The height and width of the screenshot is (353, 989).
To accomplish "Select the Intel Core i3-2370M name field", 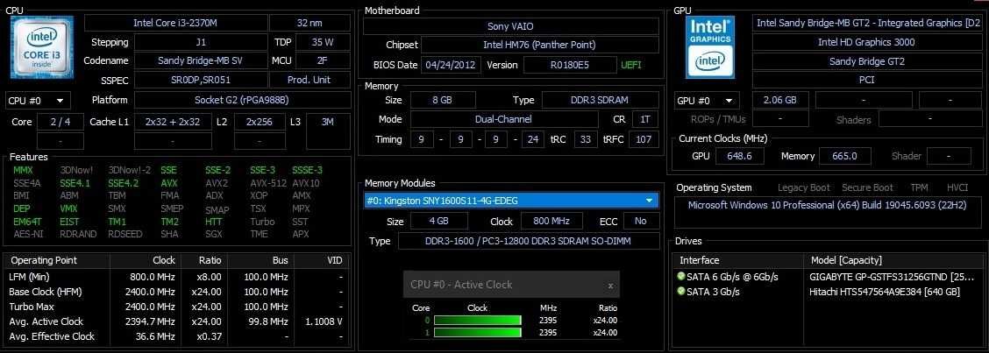I will [175, 24].
